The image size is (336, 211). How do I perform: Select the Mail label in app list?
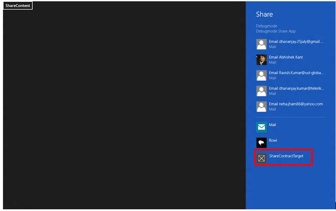click(272, 125)
